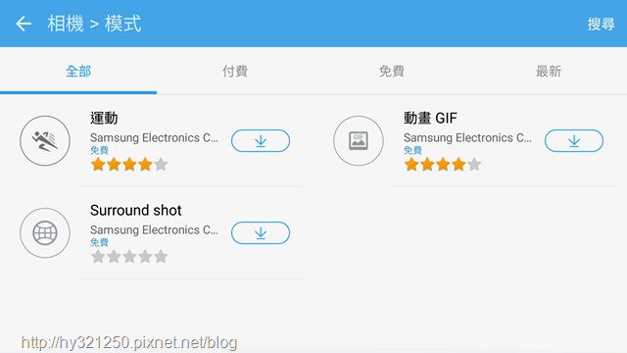Download the Surround shot mode
Image resolution: width=627 pixels, height=353 pixels.
(261, 233)
